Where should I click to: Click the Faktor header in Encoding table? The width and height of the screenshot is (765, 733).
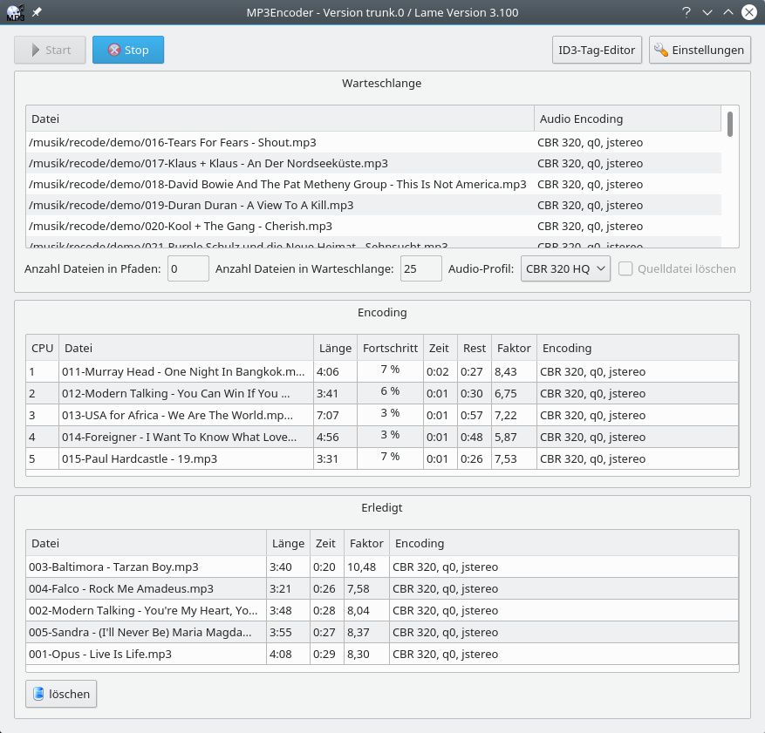click(x=514, y=348)
